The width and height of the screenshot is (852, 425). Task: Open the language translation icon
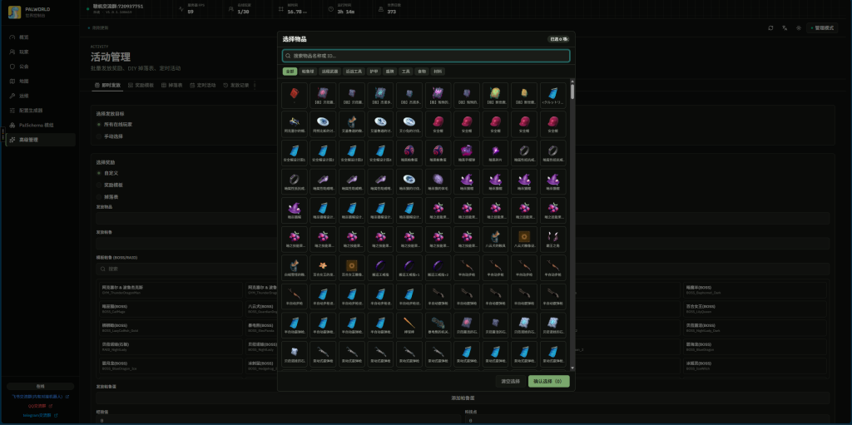(x=785, y=27)
